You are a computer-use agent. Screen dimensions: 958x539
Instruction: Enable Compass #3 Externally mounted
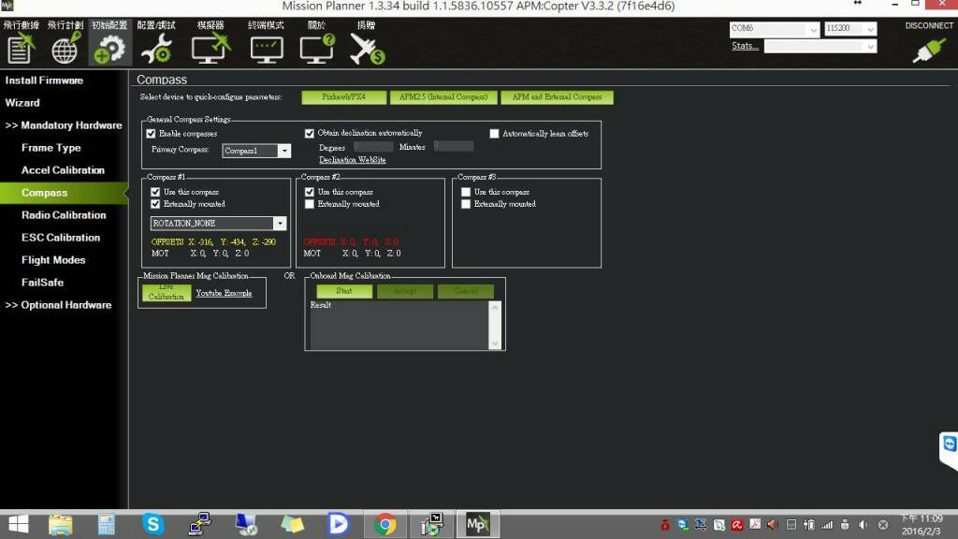pos(466,204)
